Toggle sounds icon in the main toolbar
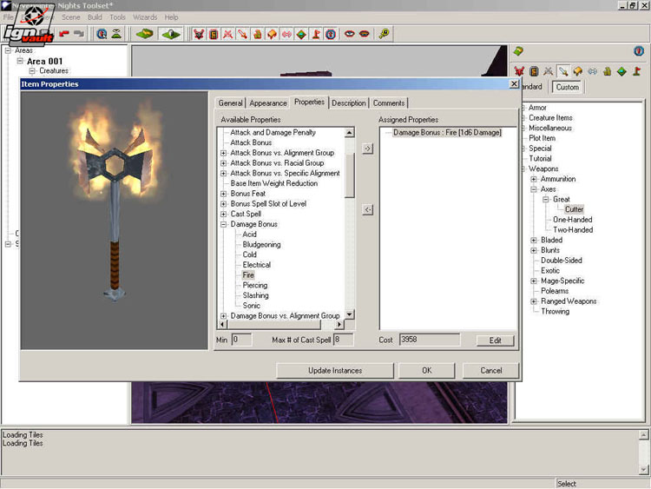651x489 pixels. click(287, 34)
